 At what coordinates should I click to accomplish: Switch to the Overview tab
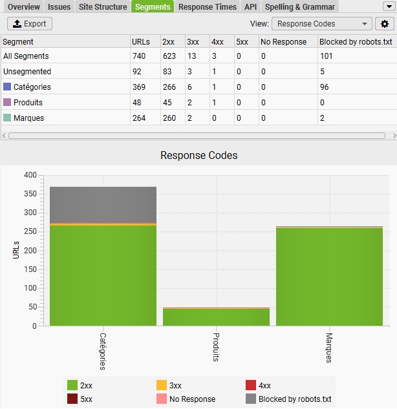(24, 7)
